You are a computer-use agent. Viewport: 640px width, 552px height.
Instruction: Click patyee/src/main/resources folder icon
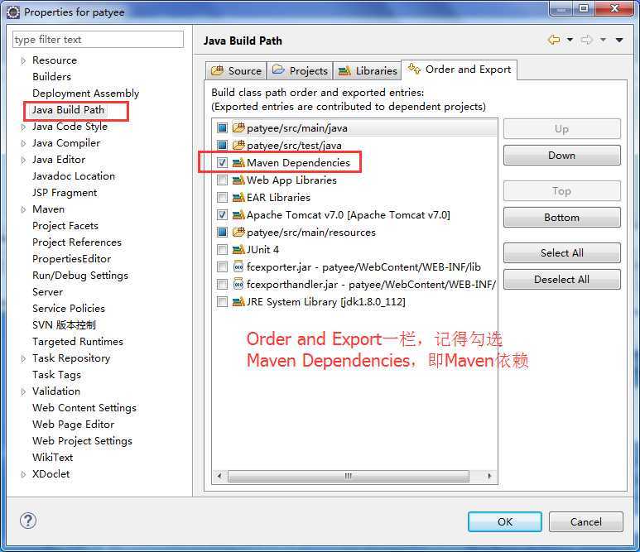(238, 233)
